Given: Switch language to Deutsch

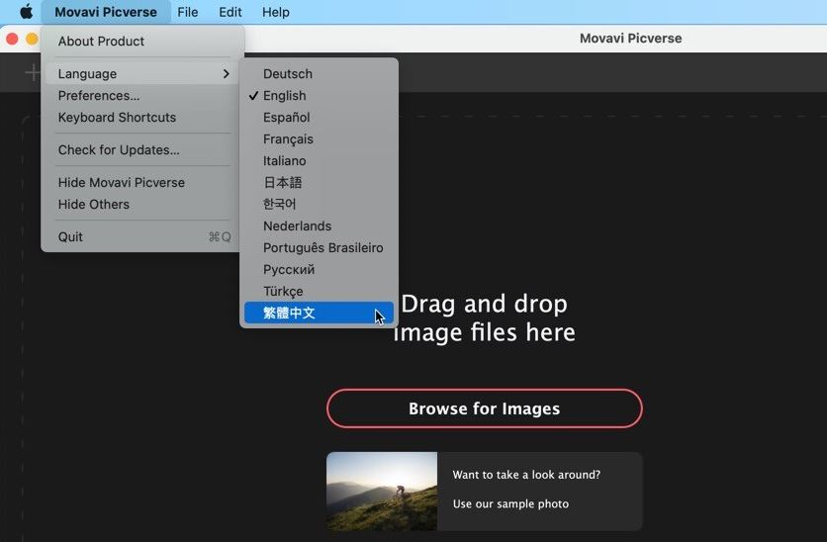Looking at the screenshot, I should coord(319,74).
